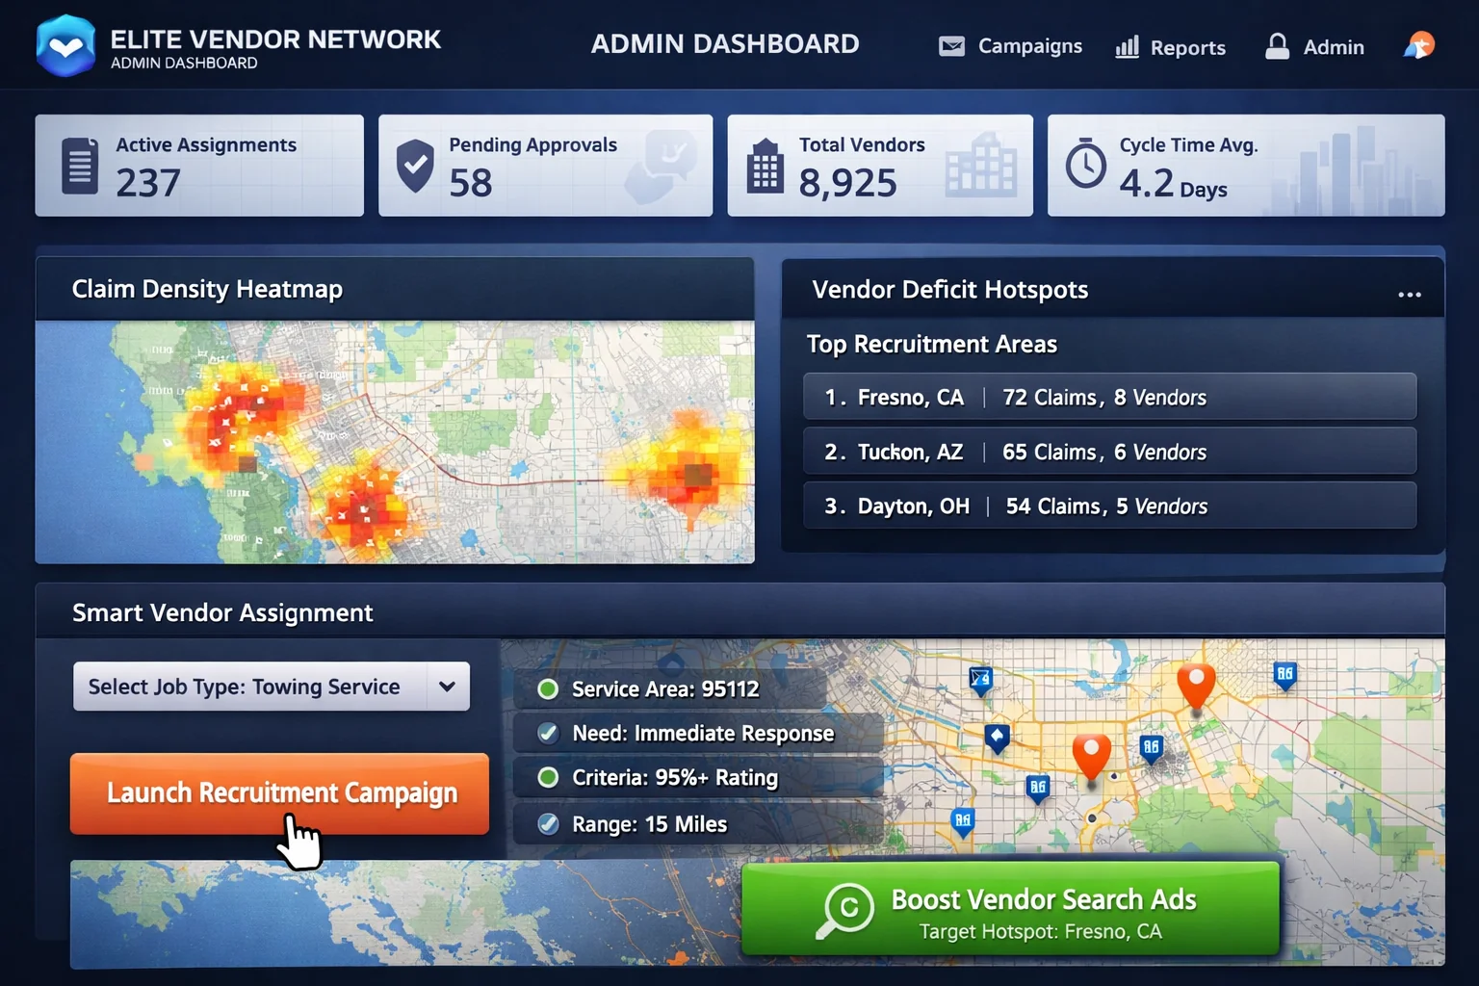Screen dimensions: 1479x986
Task: Click the 4.2 Days cycle time value
Action: [x=1173, y=183]
